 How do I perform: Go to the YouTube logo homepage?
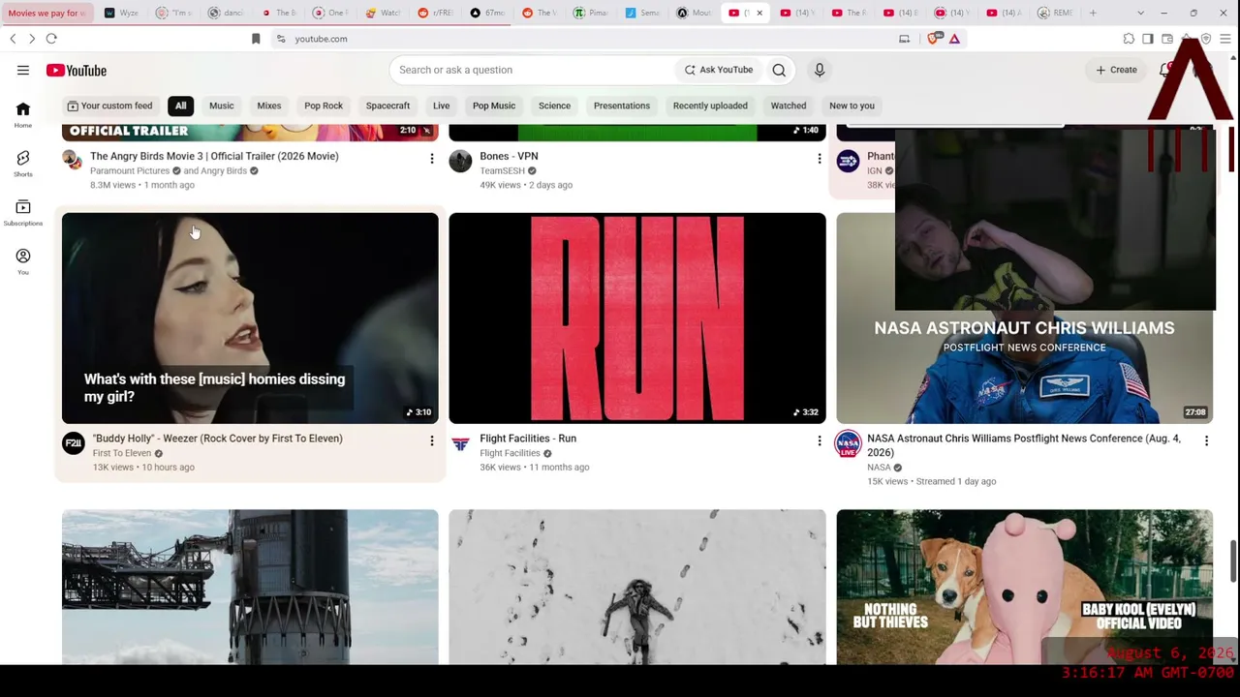[76, 70]
